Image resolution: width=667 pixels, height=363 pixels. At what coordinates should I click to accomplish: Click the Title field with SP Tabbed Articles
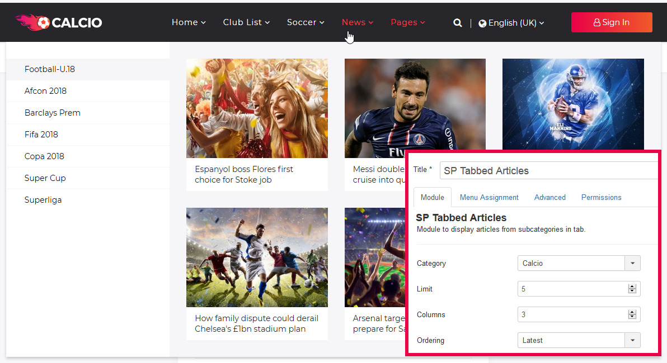click(549, 171)
